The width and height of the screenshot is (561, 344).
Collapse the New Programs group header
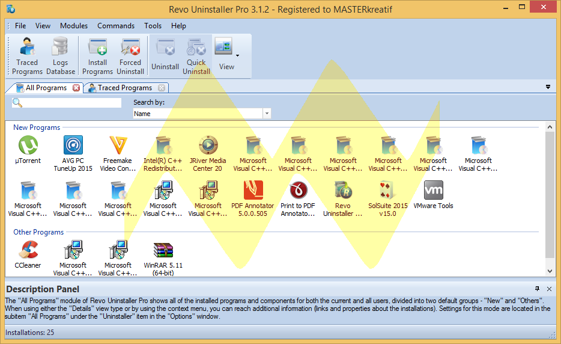pyautogui.click(x=37, y=127)
